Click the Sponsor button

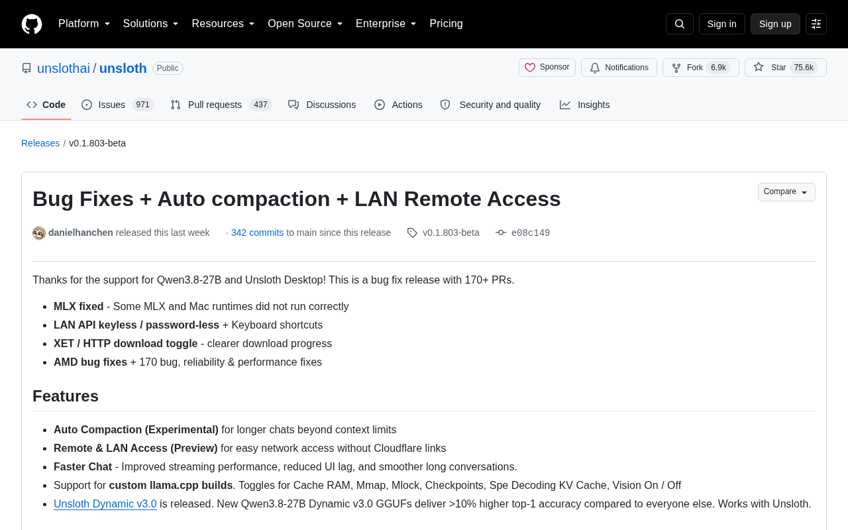click(547, 68)
